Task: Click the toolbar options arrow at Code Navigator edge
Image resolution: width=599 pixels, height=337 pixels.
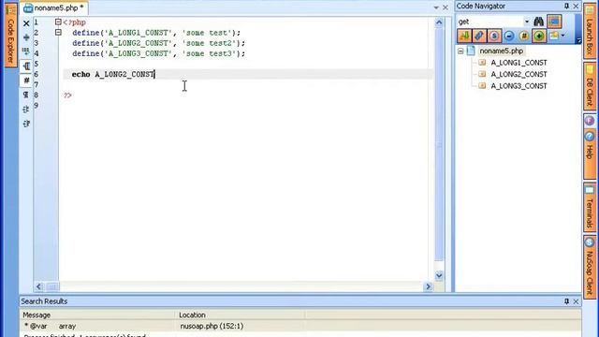Action: tap(578, 40)
